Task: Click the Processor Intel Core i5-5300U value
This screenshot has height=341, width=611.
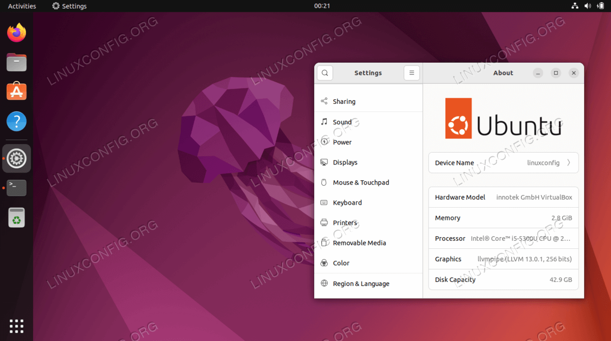Action: click(520, 238)
